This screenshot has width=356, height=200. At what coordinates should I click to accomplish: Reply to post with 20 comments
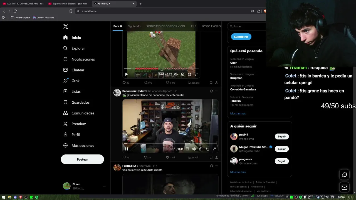pos(126,83)
